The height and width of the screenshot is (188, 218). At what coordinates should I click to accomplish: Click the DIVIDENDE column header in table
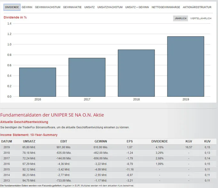pyautogui.click(x=160, y=141)
